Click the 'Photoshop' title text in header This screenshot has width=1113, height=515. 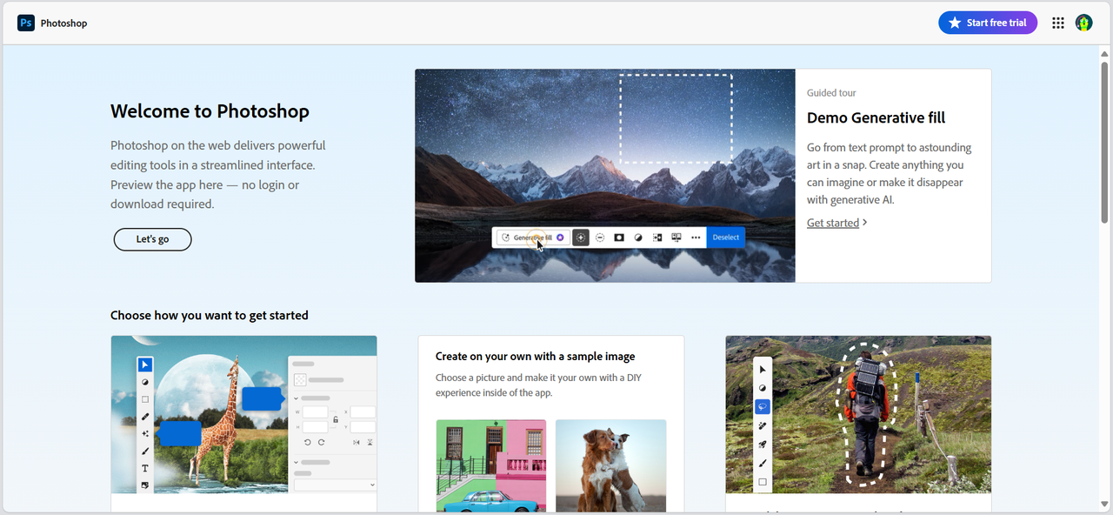coord(64,23)
